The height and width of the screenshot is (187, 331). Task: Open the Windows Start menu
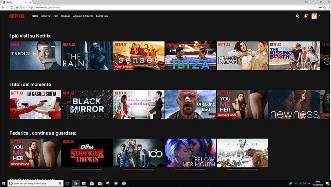(3, 184)
